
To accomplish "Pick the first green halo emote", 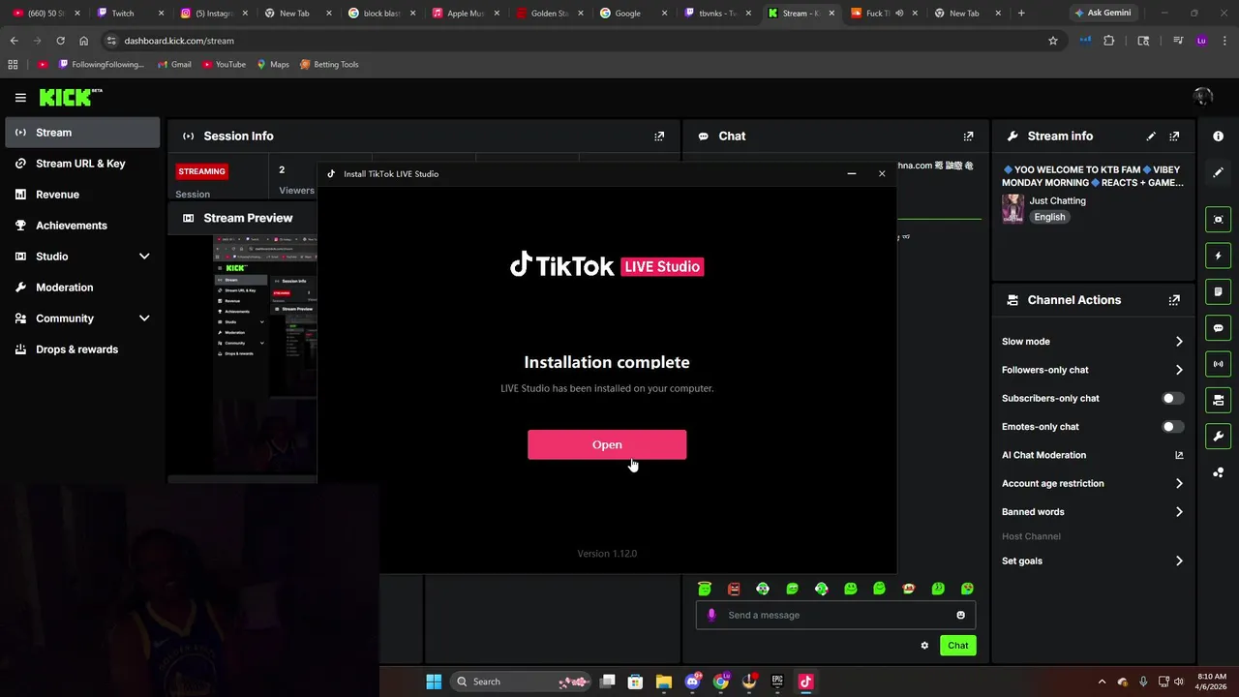I will pyautogui.click(x=705, y=589).
